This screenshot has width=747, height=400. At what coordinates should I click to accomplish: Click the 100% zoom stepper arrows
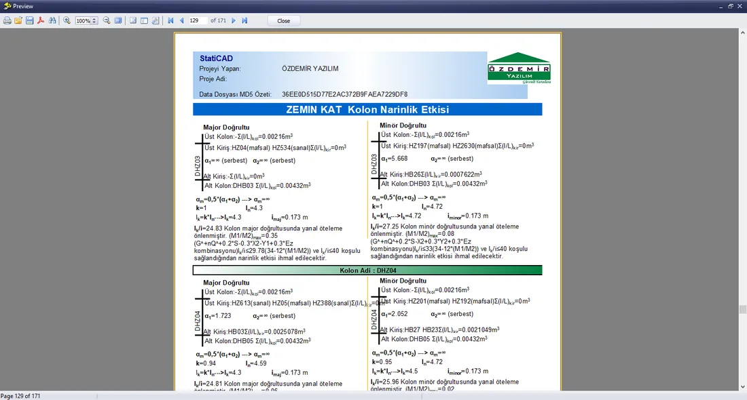click(x=94, y=20)
